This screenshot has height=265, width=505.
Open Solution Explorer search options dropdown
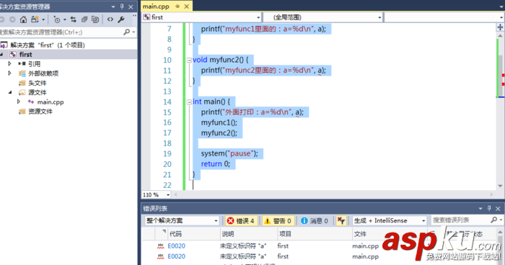coord(133,32)
